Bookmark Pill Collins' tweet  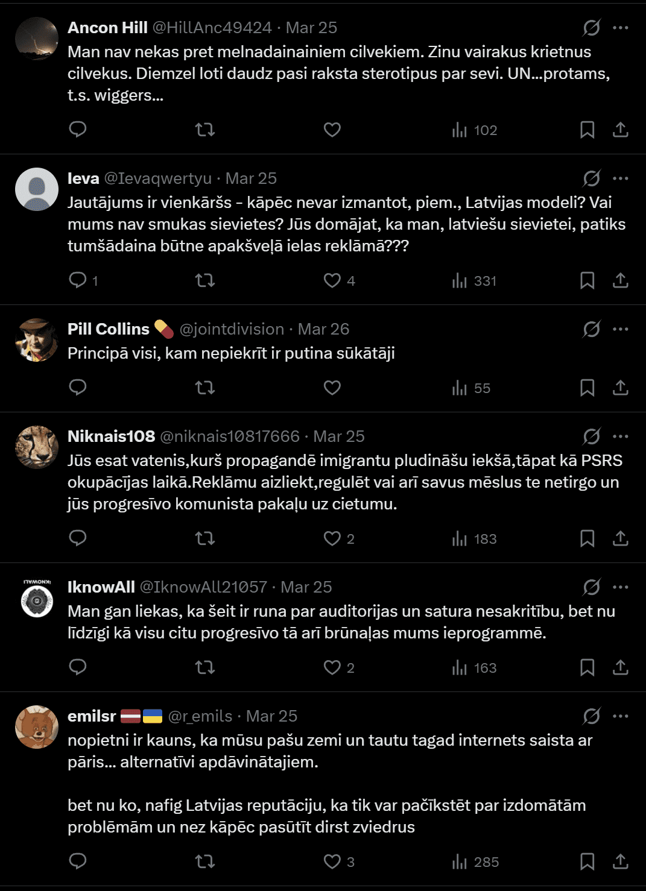click(x=587, y=388)
